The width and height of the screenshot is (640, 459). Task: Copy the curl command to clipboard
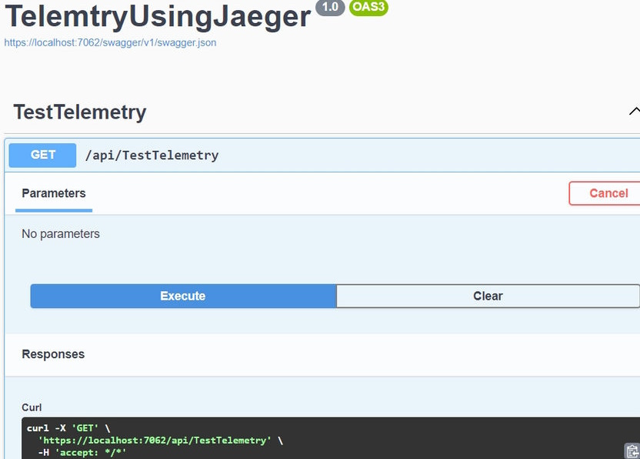click(632, 451)
